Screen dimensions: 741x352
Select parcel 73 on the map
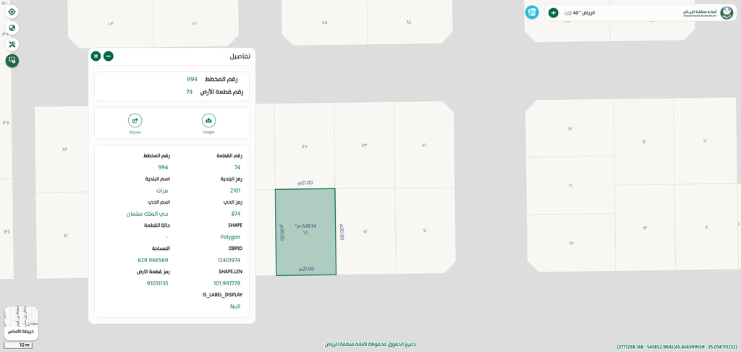click(x=364, y=146)
